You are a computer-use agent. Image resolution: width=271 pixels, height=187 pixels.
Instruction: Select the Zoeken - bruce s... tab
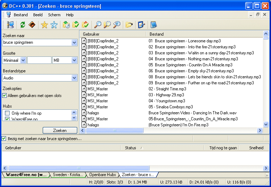pos(138,175)
